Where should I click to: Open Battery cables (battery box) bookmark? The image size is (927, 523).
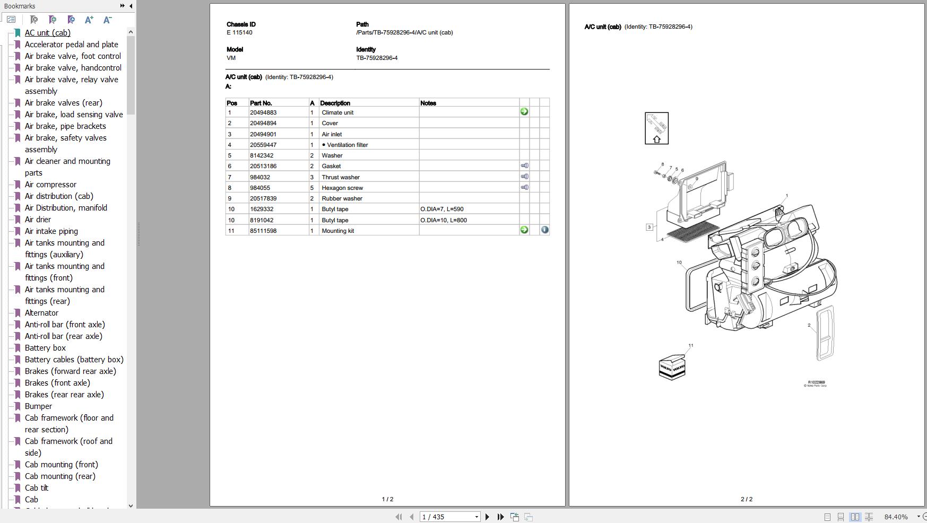74,360
